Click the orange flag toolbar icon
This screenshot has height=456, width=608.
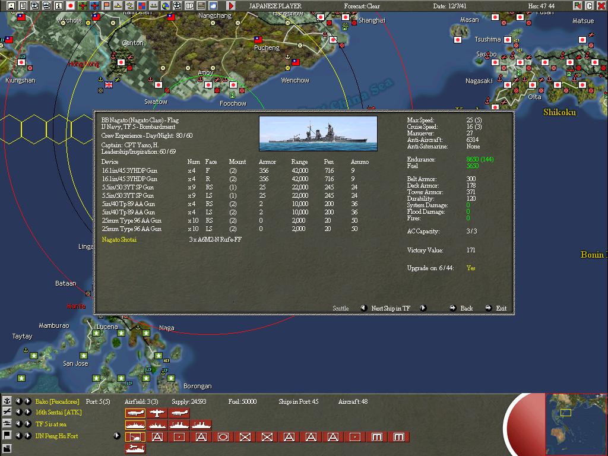pyautogui.click(x=106, y=5)
